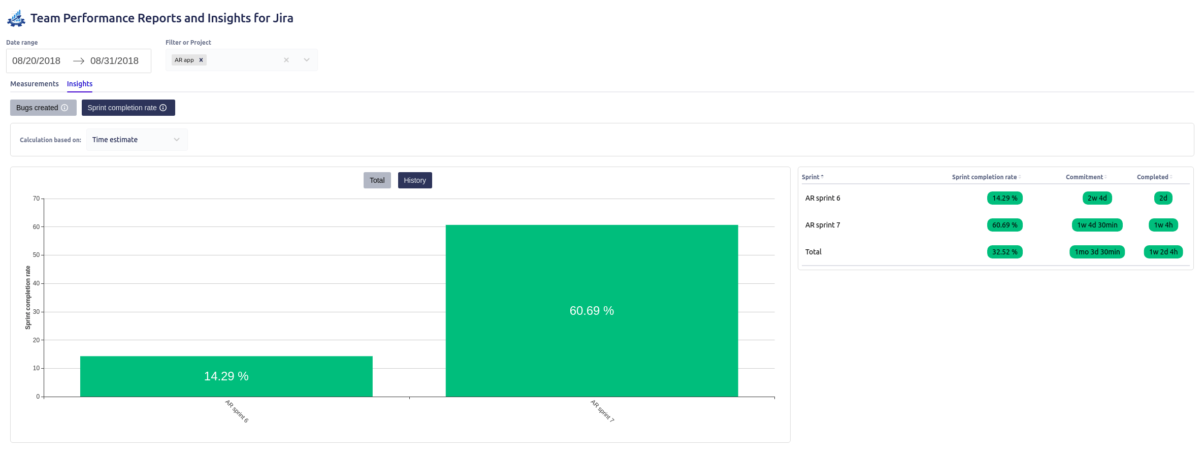1203x455 pixels.
Task: Click the 1w 2d 4h completed badge
Action: (1163, 252)
